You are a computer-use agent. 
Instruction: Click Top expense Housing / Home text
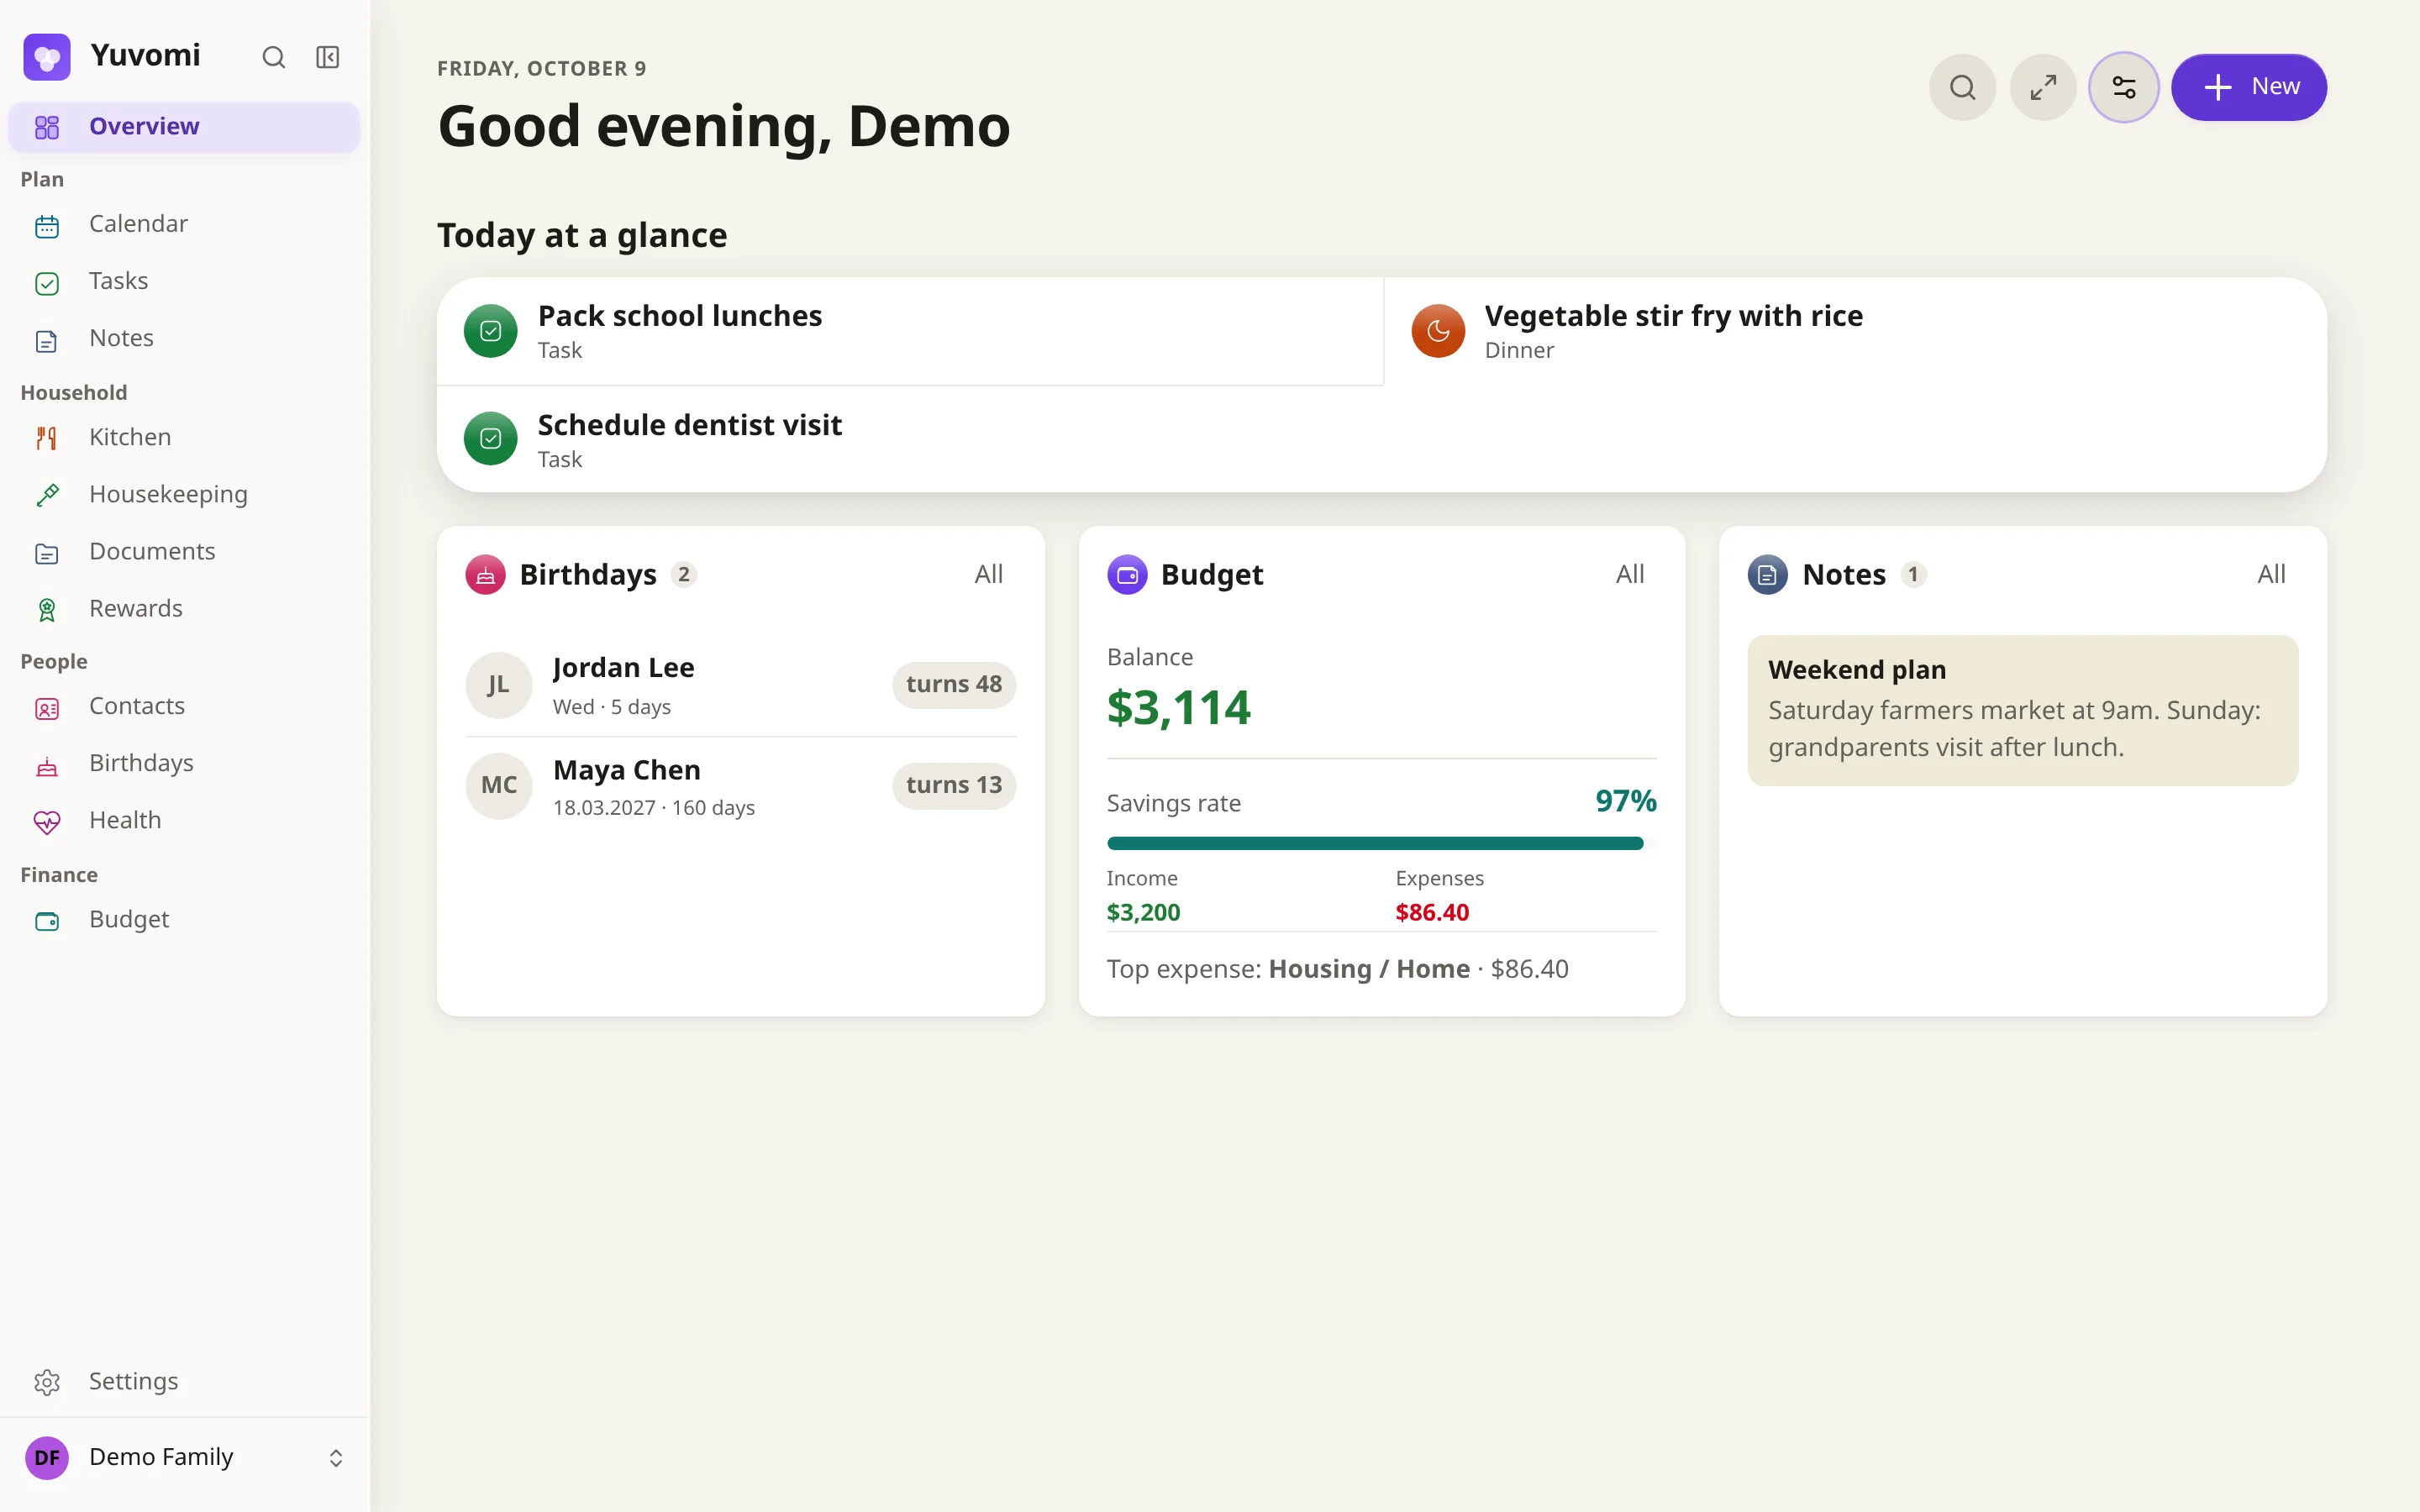[x=1337, y=969]
